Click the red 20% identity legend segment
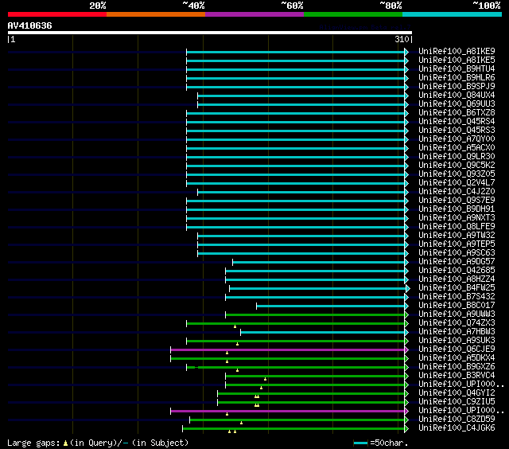The image size is (509, 449). click(57, 14)
